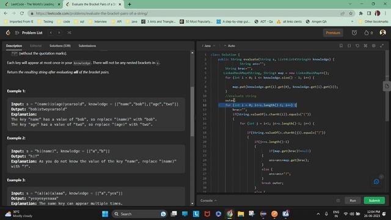Open the Submissions tab

click(87, 46)
